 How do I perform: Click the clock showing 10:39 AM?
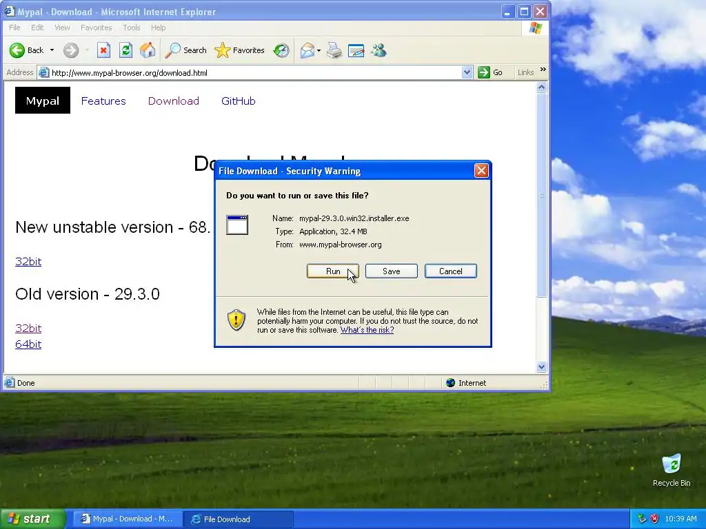(680, 519)
